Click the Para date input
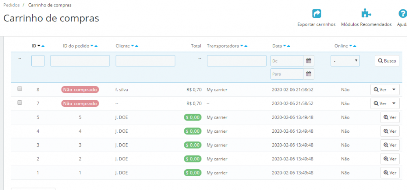The width and height of the screenshot is (407, 190). click(287, 74)
